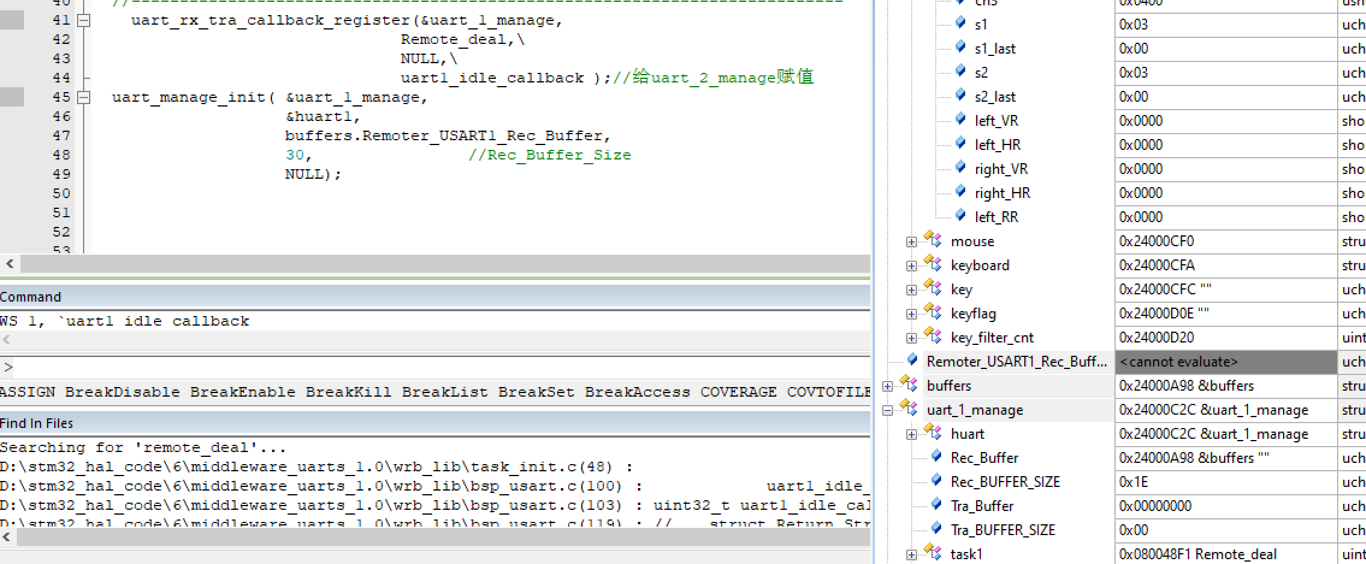Toggle breakpoint marker beside line 41
1366x564 pixels.
(12, 20)
